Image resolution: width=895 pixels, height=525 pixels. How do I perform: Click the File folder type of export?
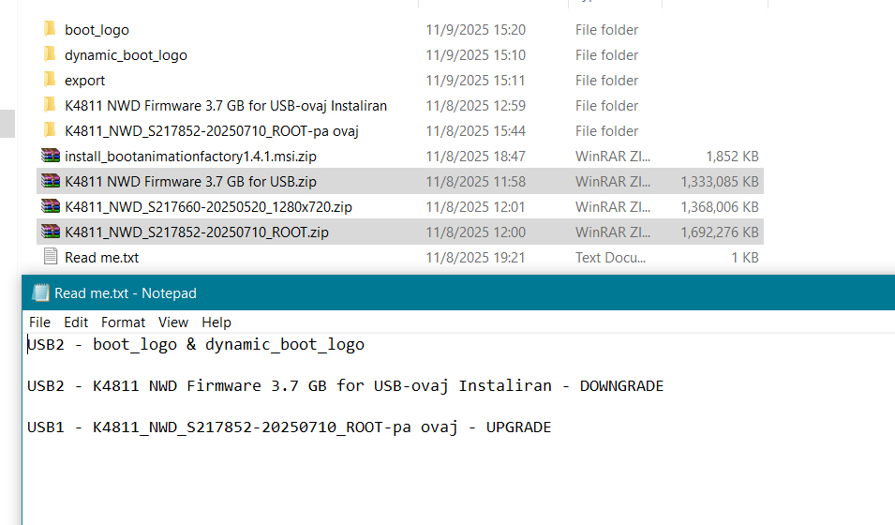coord(606,81)
